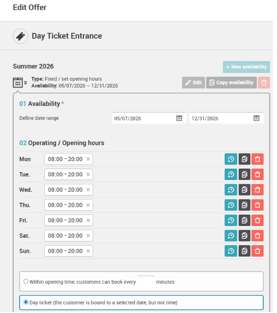Delete Wednesday's hours with the red trash icon

(257, 190)
